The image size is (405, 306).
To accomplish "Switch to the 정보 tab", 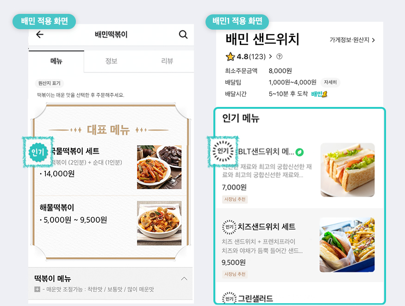I will pos(112,61).
